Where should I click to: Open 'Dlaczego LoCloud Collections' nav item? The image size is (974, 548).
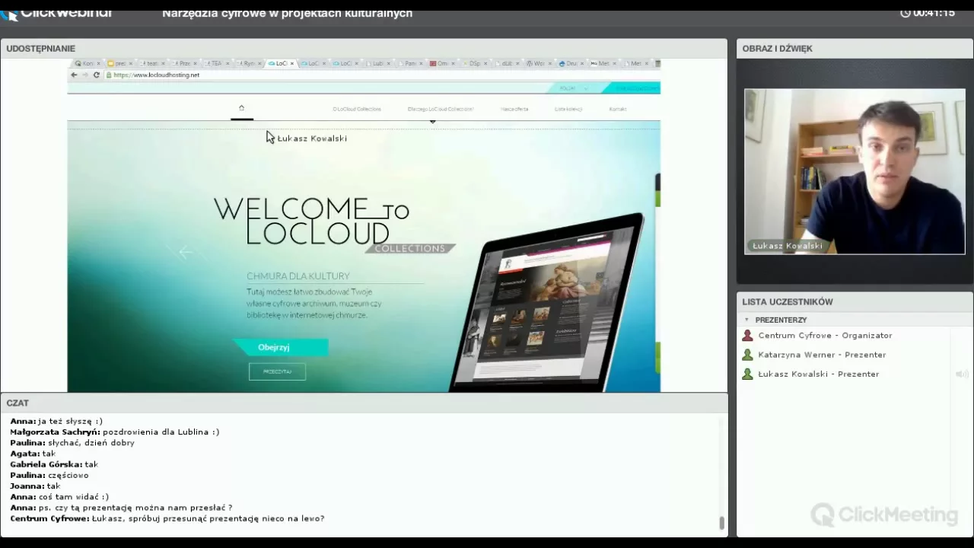pos(440,109)
